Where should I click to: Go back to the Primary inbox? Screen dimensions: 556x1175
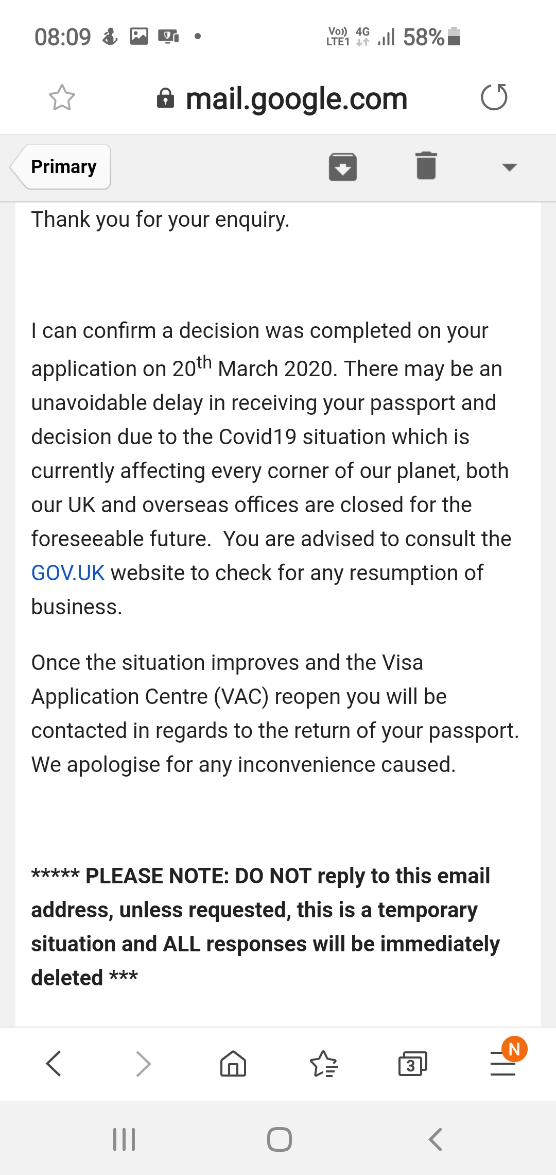(61, 166)
